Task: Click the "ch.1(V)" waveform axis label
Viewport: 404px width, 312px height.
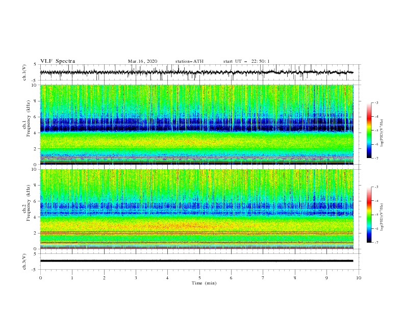Action: click(x=24, y=72)
